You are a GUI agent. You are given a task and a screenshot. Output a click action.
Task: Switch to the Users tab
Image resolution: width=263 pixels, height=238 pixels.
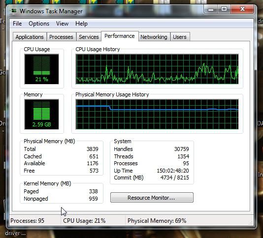click(180, 37)
